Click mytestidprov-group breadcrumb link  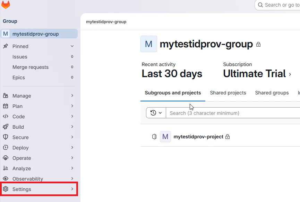point(106,22)
